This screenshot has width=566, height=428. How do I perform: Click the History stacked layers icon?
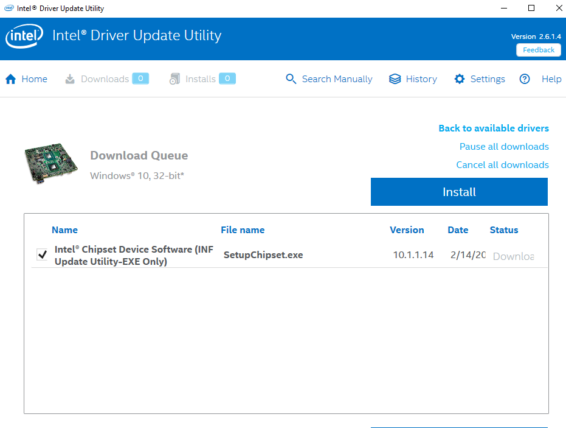click(x=395, y=79)
